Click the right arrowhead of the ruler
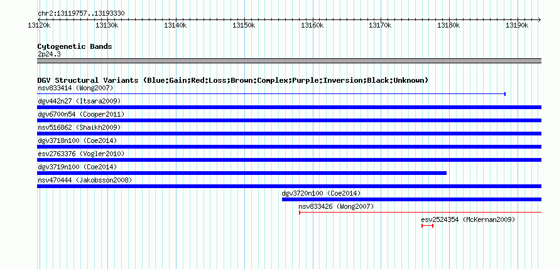Image resolution: width=559 pixels, height=269 pixels. [540, 19]
